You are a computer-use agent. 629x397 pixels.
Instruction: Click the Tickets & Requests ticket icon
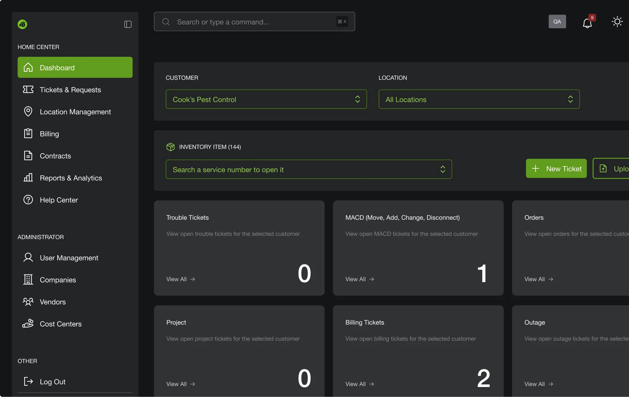(28, 89)
